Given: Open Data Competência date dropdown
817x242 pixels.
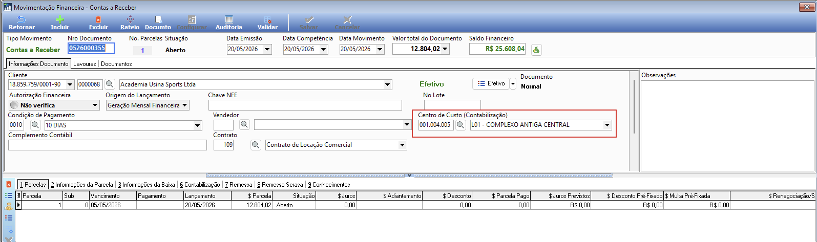Looking at the screenshot, I should [x=323, y=50].
